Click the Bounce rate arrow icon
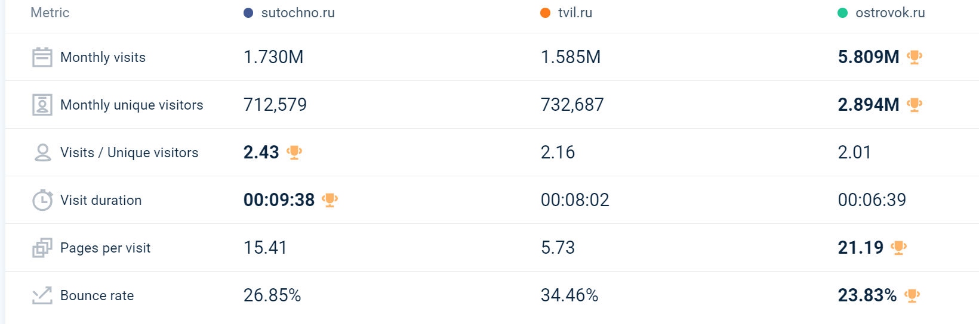This screenshot has height=324, width=979. point(42,295)
